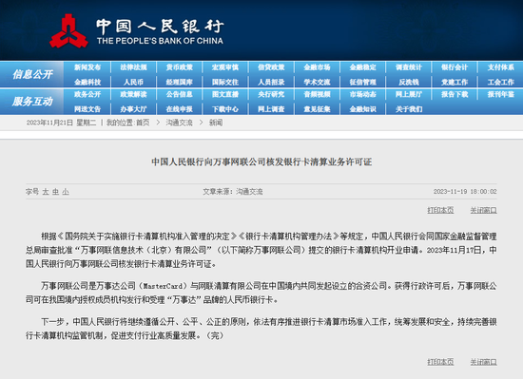The image size is (523, 379).
Task: Go to 货币政策 section
Action: coord(180,67)
